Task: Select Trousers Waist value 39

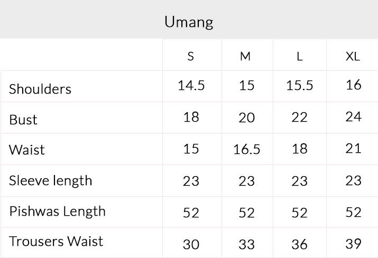Action: [353, 243]
